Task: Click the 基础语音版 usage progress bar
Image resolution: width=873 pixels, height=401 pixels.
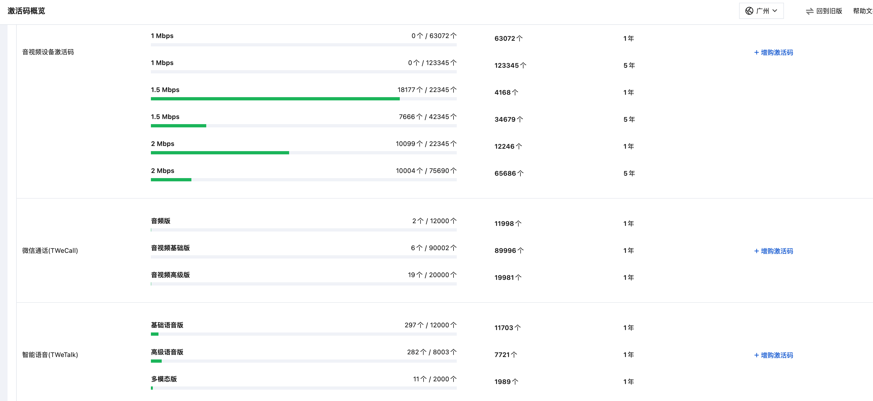Action: click(303, 334)
